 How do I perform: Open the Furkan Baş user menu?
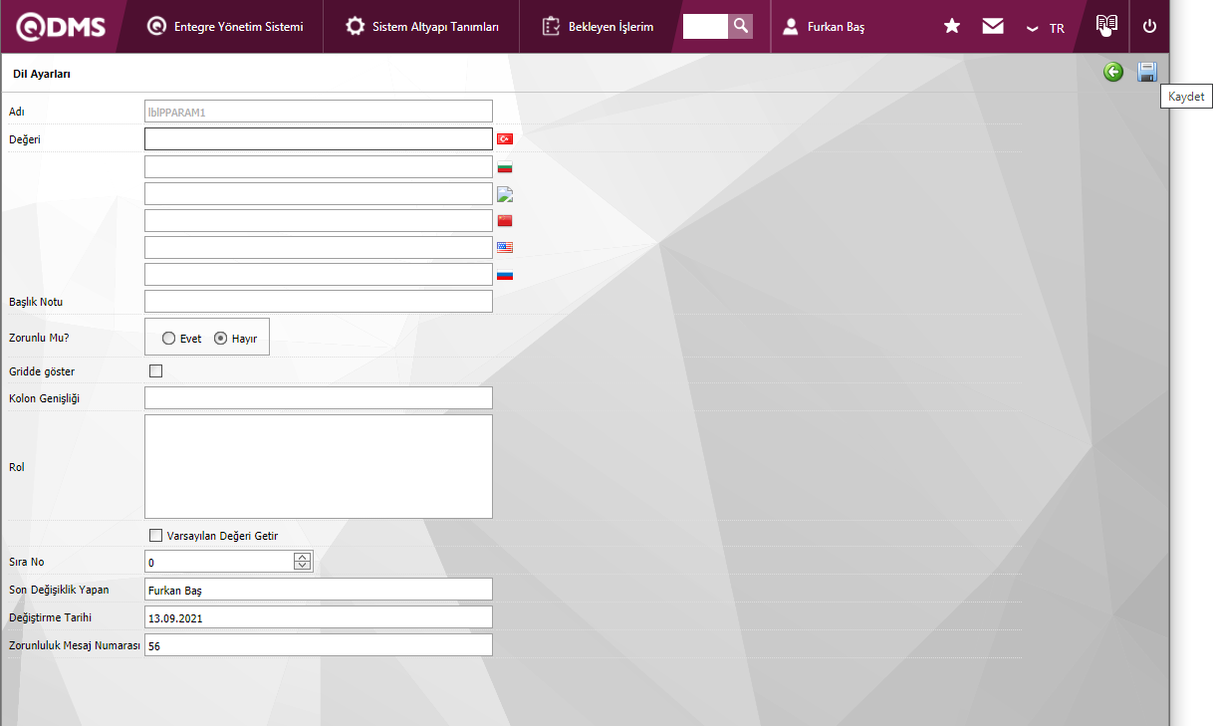pos(824,27)
